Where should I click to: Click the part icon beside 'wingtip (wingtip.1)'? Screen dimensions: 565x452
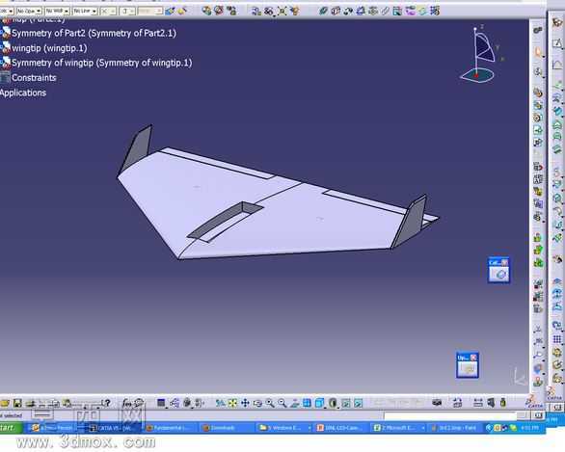coord(6,48)
